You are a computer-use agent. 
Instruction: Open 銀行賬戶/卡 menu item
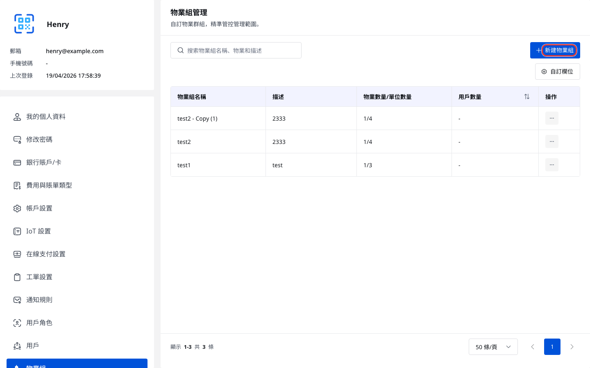(77, 163)
